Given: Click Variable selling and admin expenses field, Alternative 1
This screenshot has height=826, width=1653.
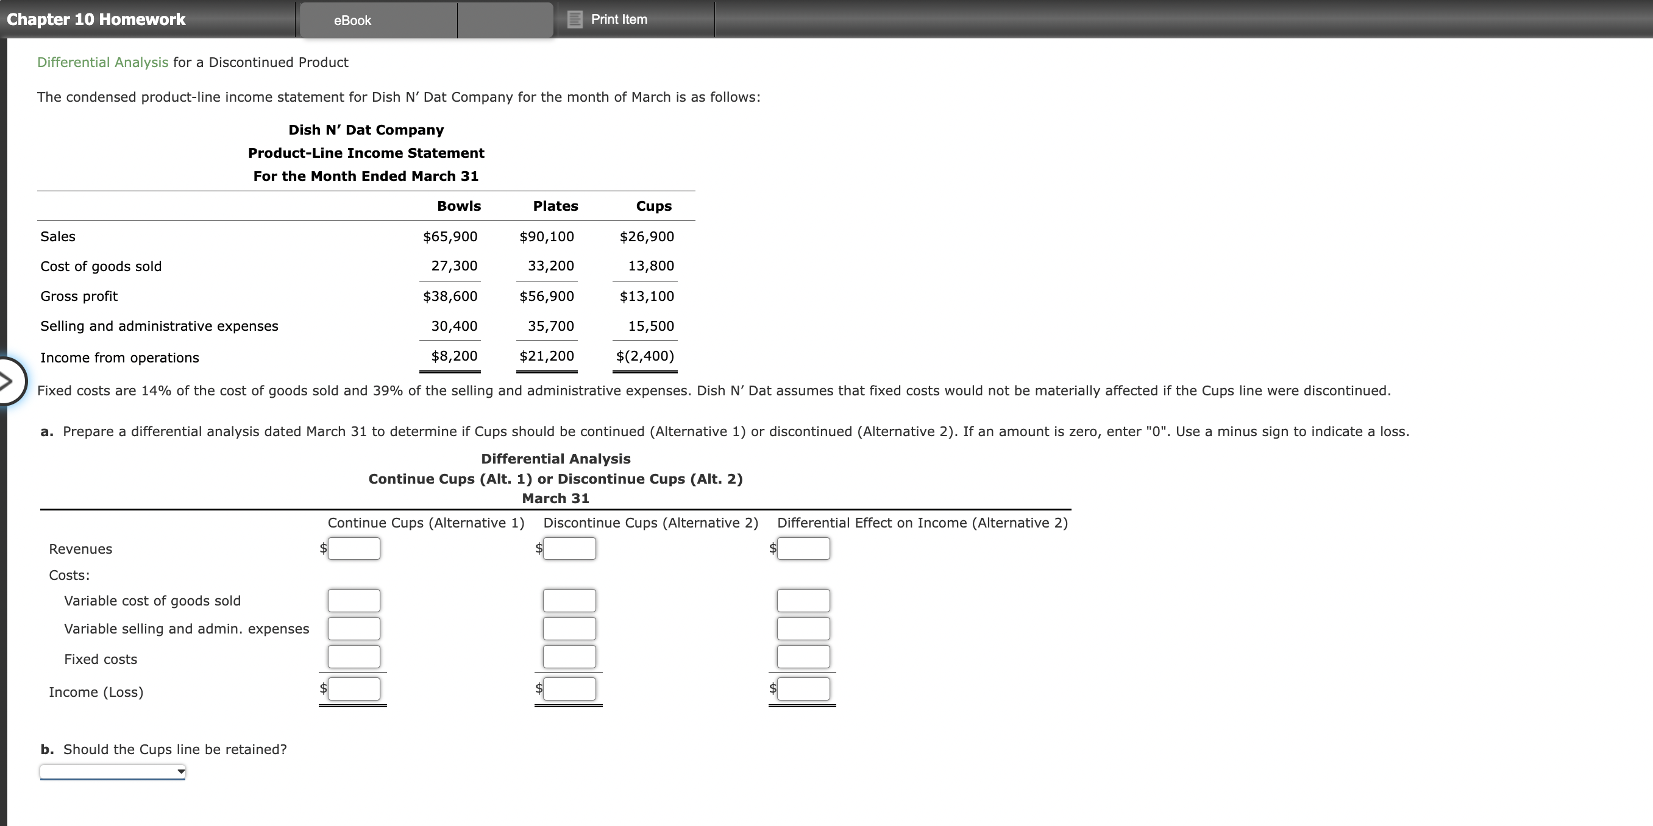Looking at the screenshot, I should [x=354, y=628].
